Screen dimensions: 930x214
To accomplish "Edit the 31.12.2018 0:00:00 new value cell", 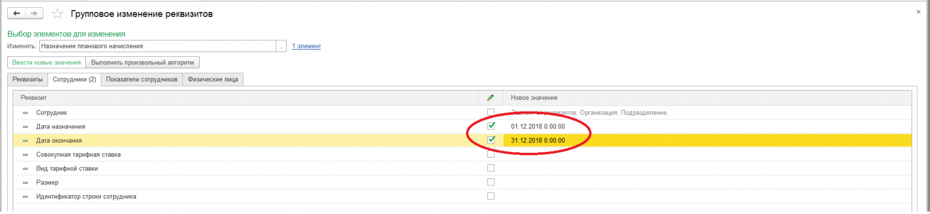I will [x=707, y=141].
